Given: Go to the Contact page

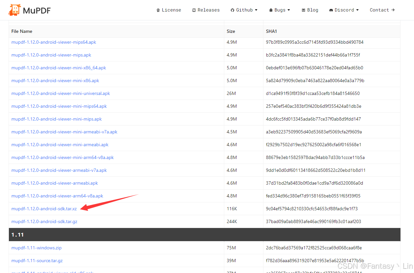Looking at the screenshot, I should [x=382, y=10].
